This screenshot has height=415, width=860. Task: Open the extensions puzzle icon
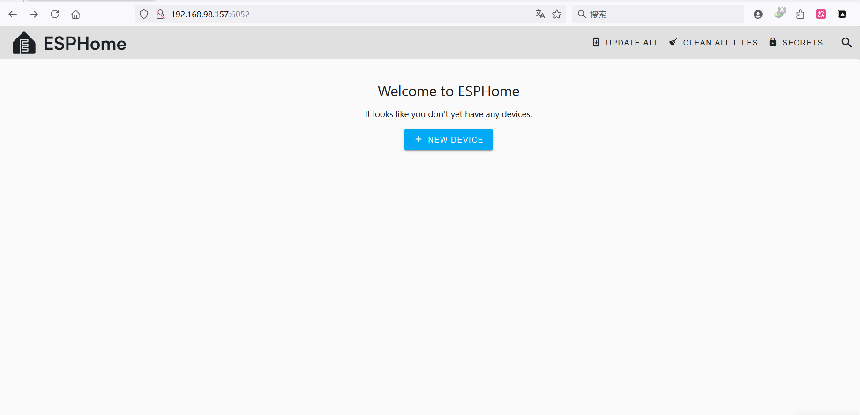pos(800,14)
